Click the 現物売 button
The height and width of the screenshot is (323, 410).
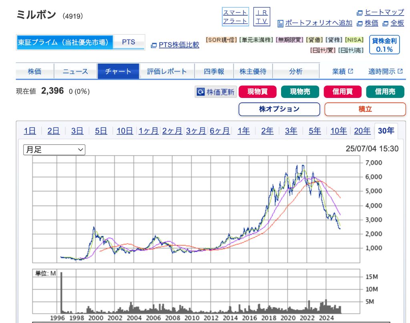pos(300,92)
